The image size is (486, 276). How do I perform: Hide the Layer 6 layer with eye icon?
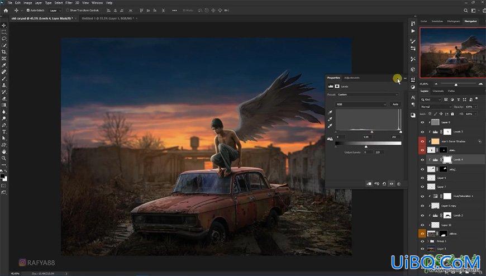(x=422, y=122)
